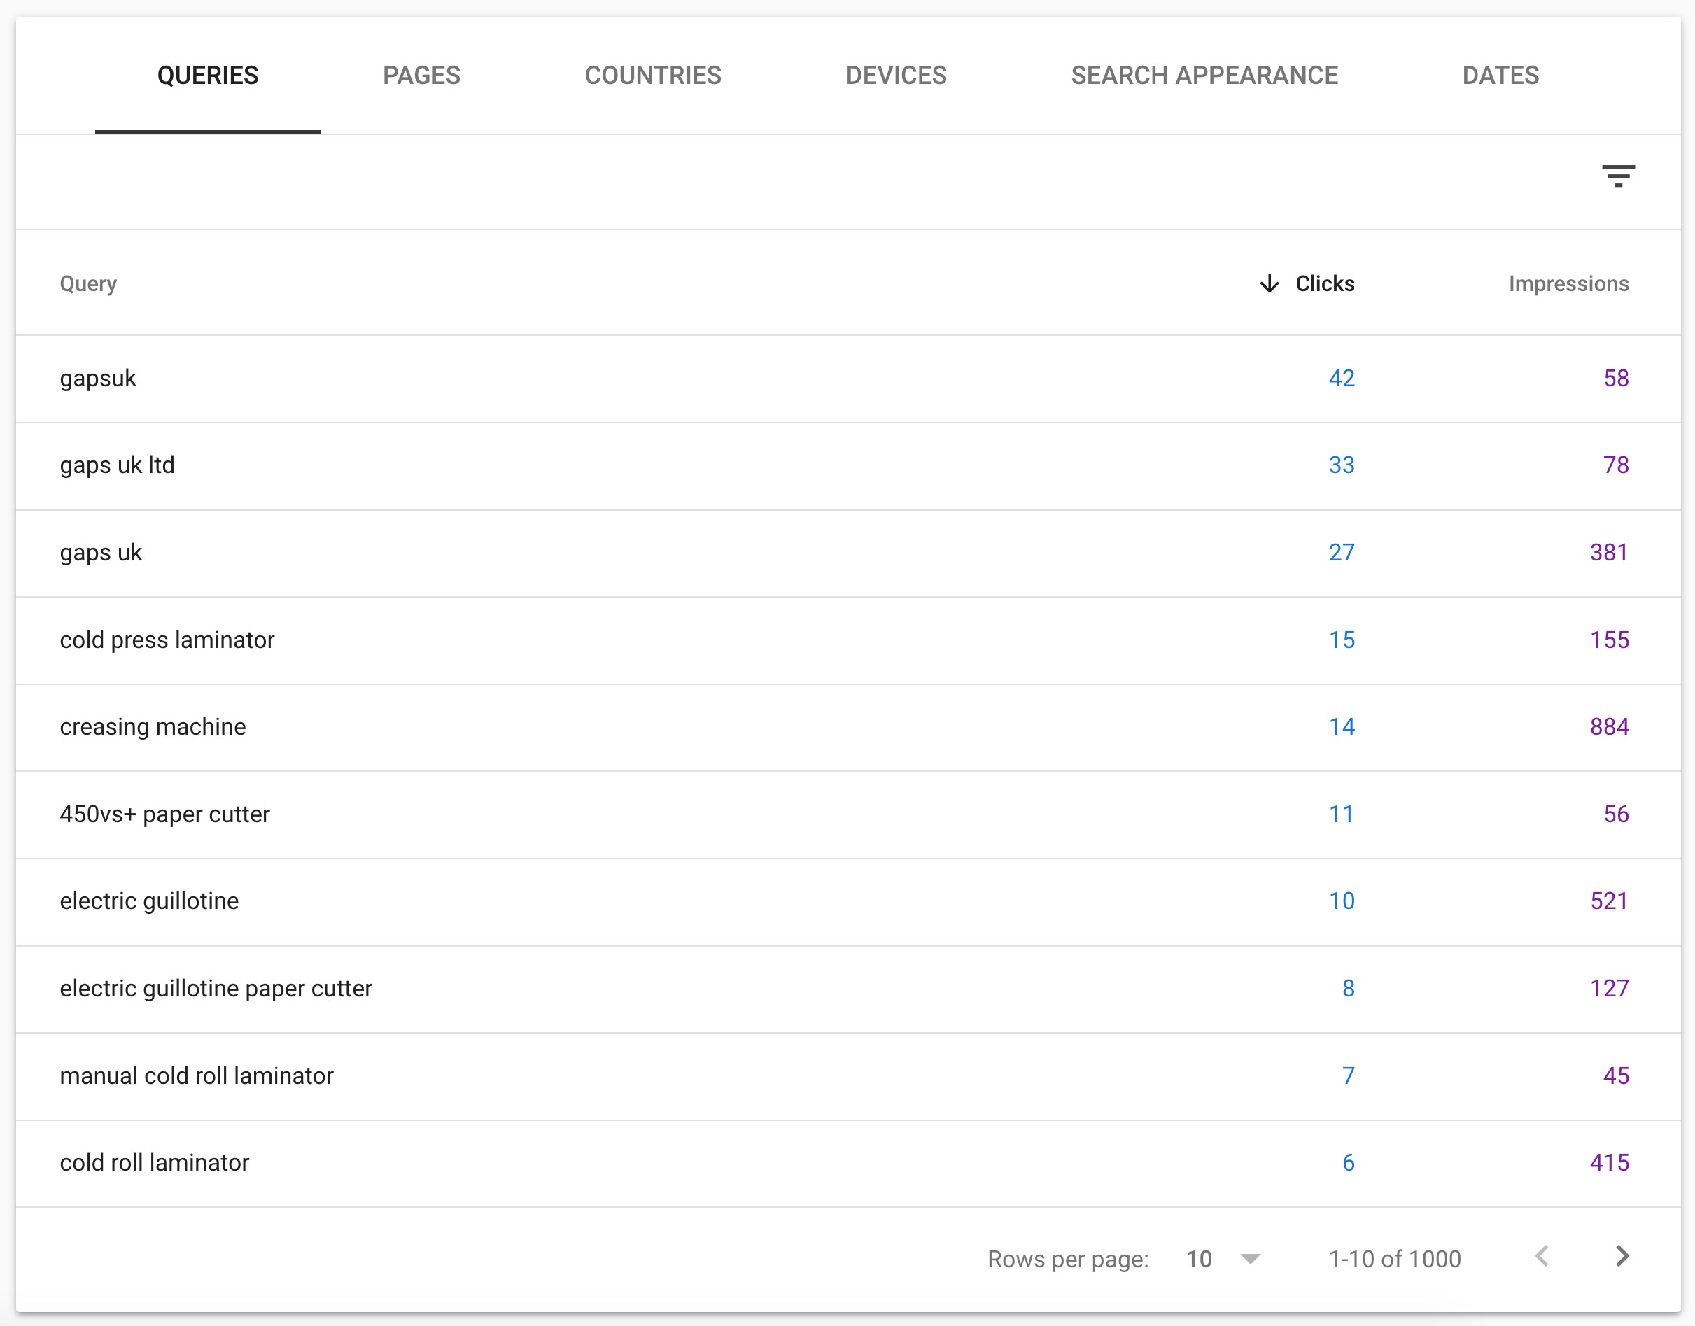Switch to the Countries tab

tap(653, 76)
